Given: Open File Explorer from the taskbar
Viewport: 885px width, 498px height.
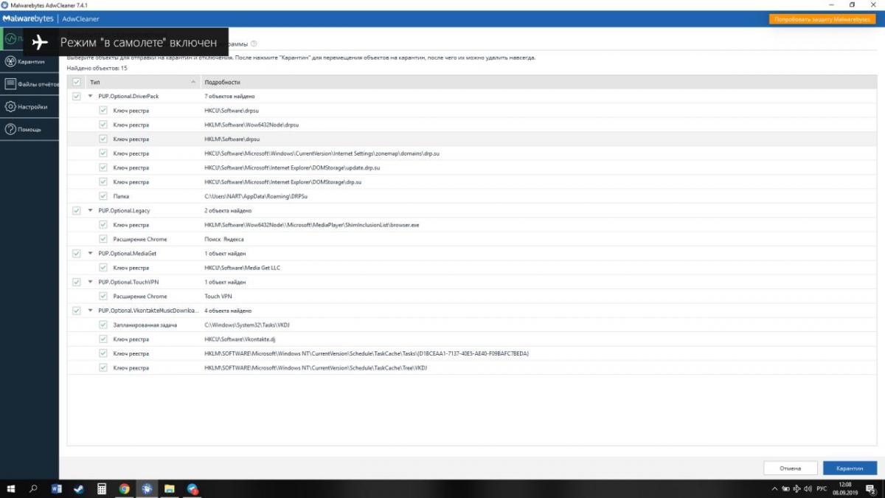Looking at the screenshot, I should (x=170, y=488).
